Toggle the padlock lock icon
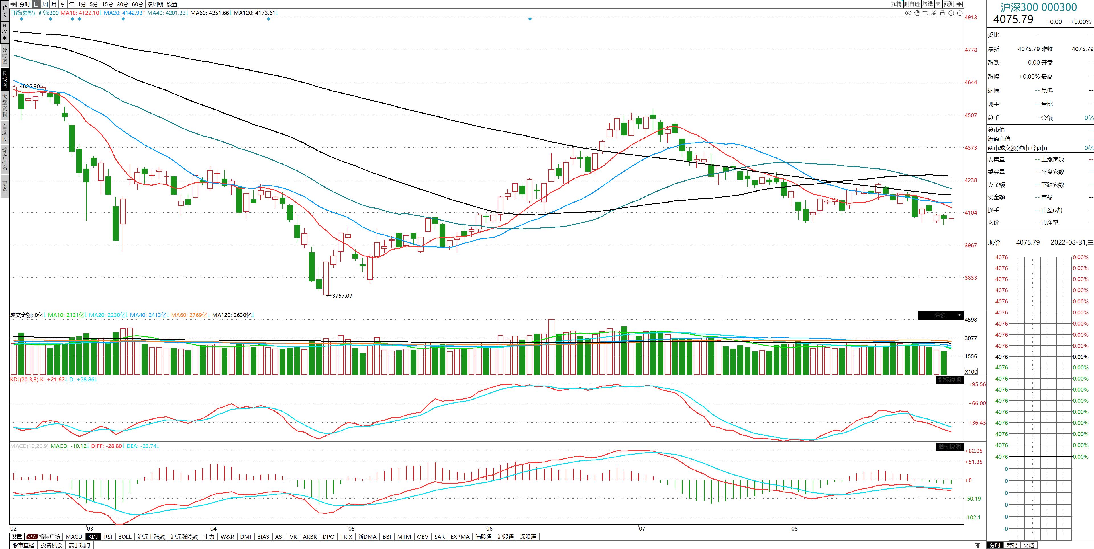 [942, 13]
